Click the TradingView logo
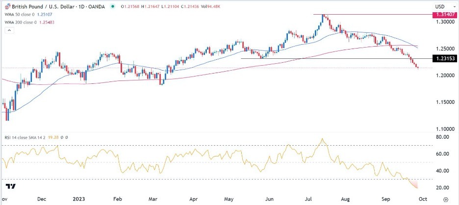Screen dimensions: 459x205 [11, 186]
